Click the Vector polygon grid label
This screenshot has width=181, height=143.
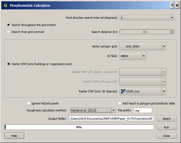105,46
